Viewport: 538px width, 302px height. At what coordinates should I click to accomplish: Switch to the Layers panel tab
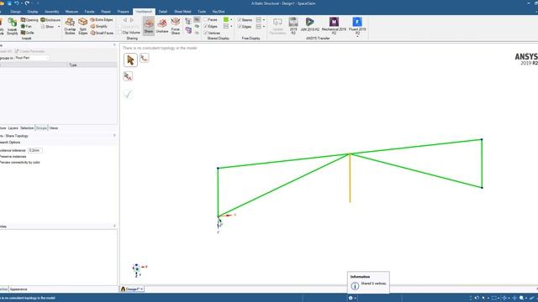(x=13, y=128)
